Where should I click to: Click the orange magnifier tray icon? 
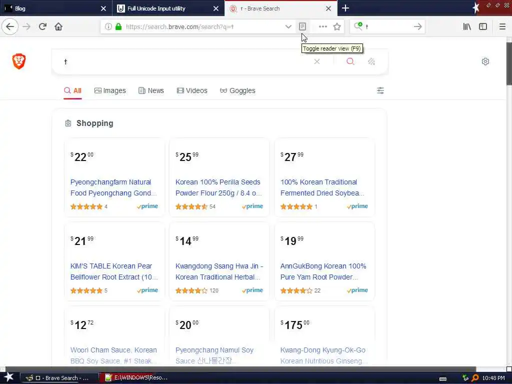(x=475, y=378)
